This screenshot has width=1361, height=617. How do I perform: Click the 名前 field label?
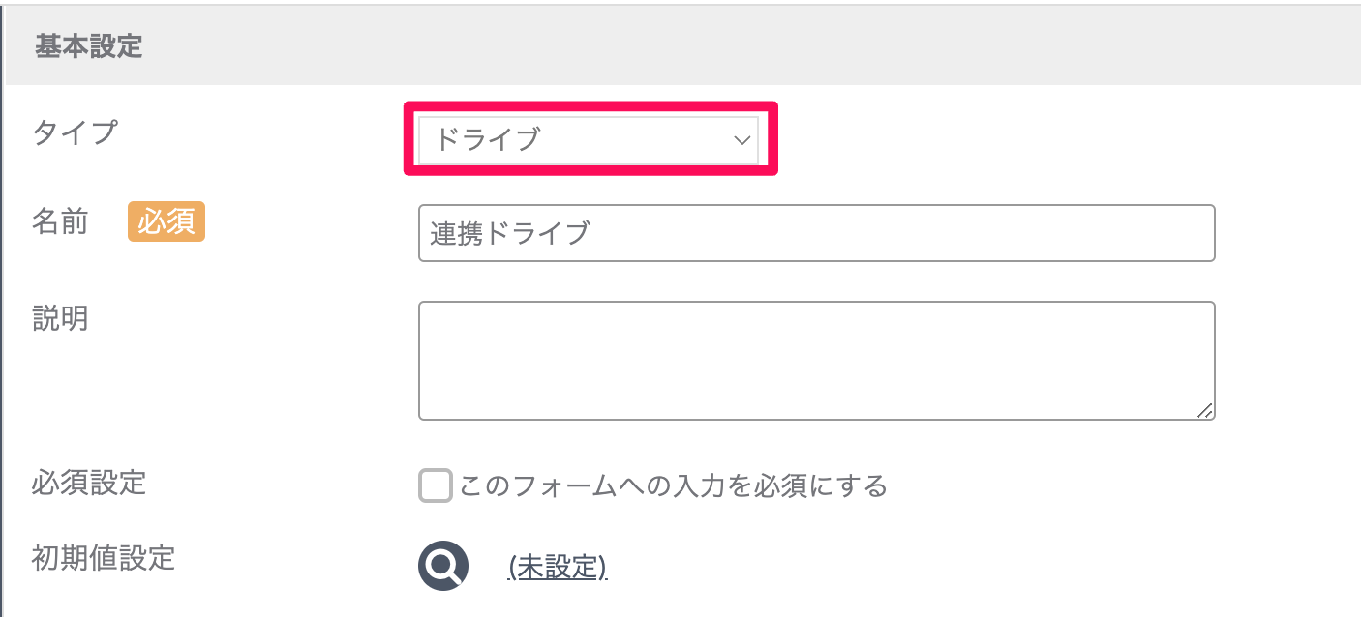coord(60,222)
